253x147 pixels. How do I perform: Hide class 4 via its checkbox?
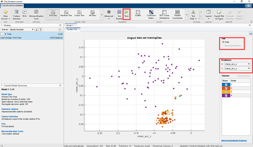pyautogui.click(x=226, y=95)
